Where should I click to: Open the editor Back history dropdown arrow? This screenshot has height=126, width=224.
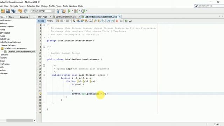click(x=64, y=21)
